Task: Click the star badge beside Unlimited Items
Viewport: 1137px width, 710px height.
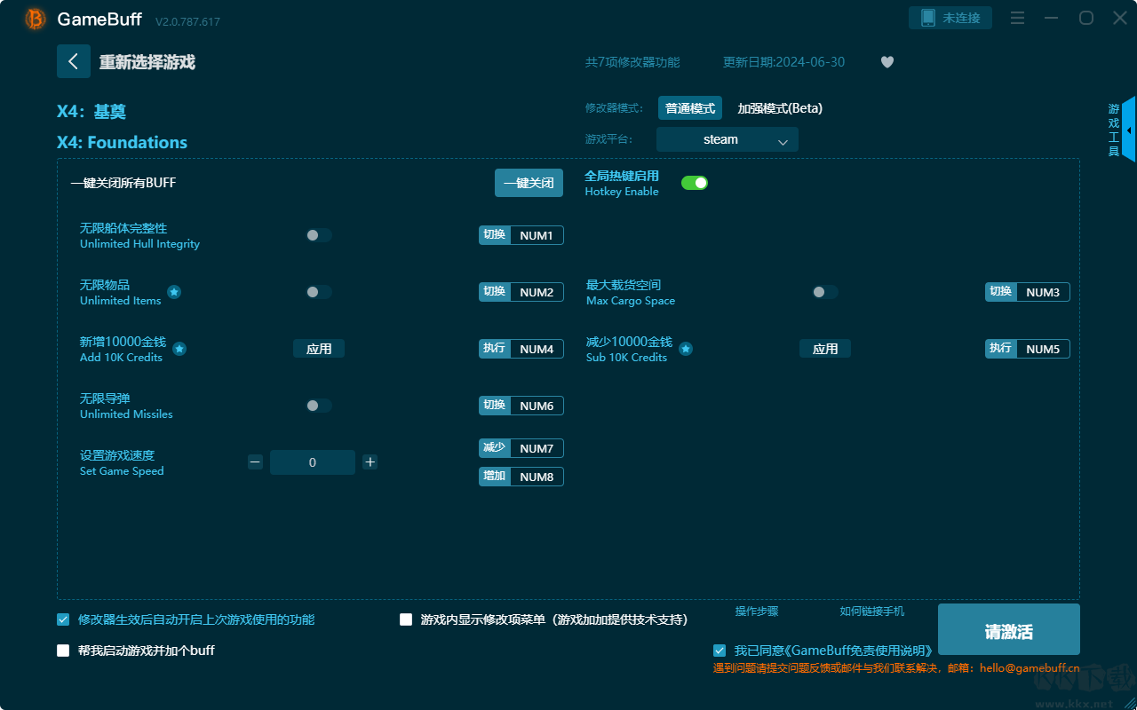Action: pyautogui.click(x=174, y=291)
